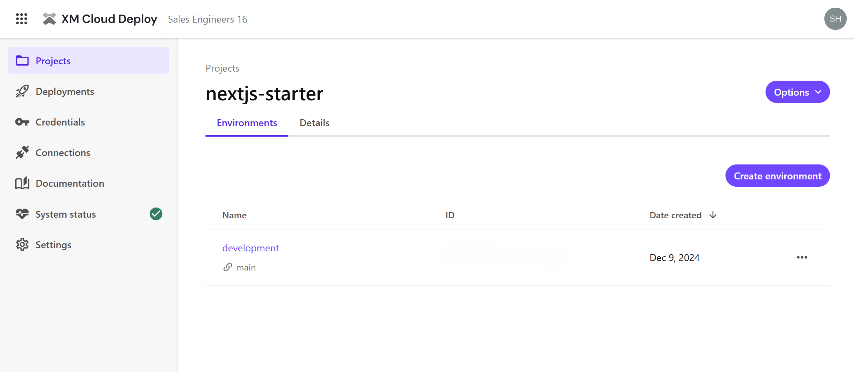Click the Projects folder icon
854x372 pixels.
[x=22, y=61]
